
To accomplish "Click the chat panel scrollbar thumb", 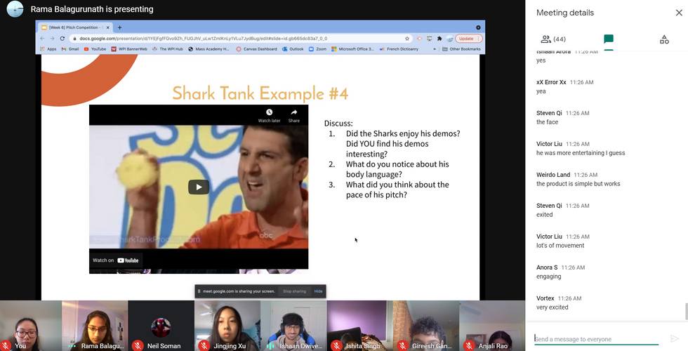I will point(687,312).
